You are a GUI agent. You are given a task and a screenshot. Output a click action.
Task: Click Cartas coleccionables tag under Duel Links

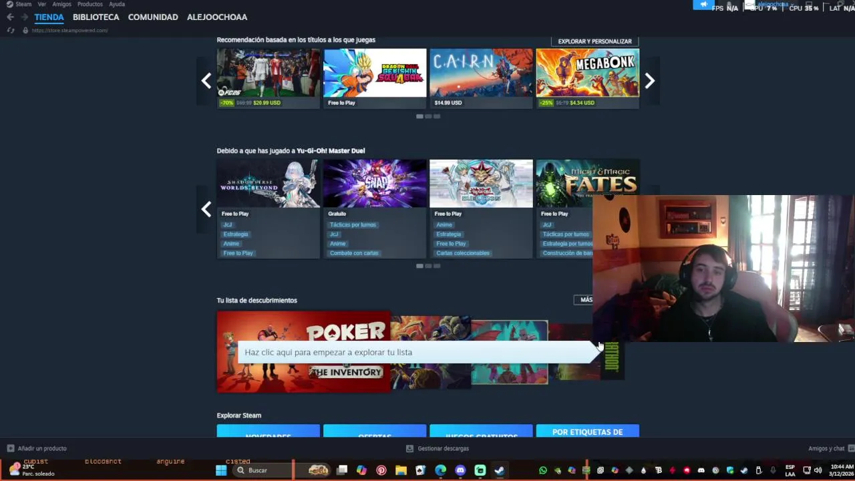pyautogui.click(x=463, y=253)
